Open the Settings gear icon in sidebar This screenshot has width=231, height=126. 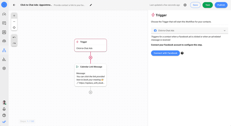tap(4, 68)
